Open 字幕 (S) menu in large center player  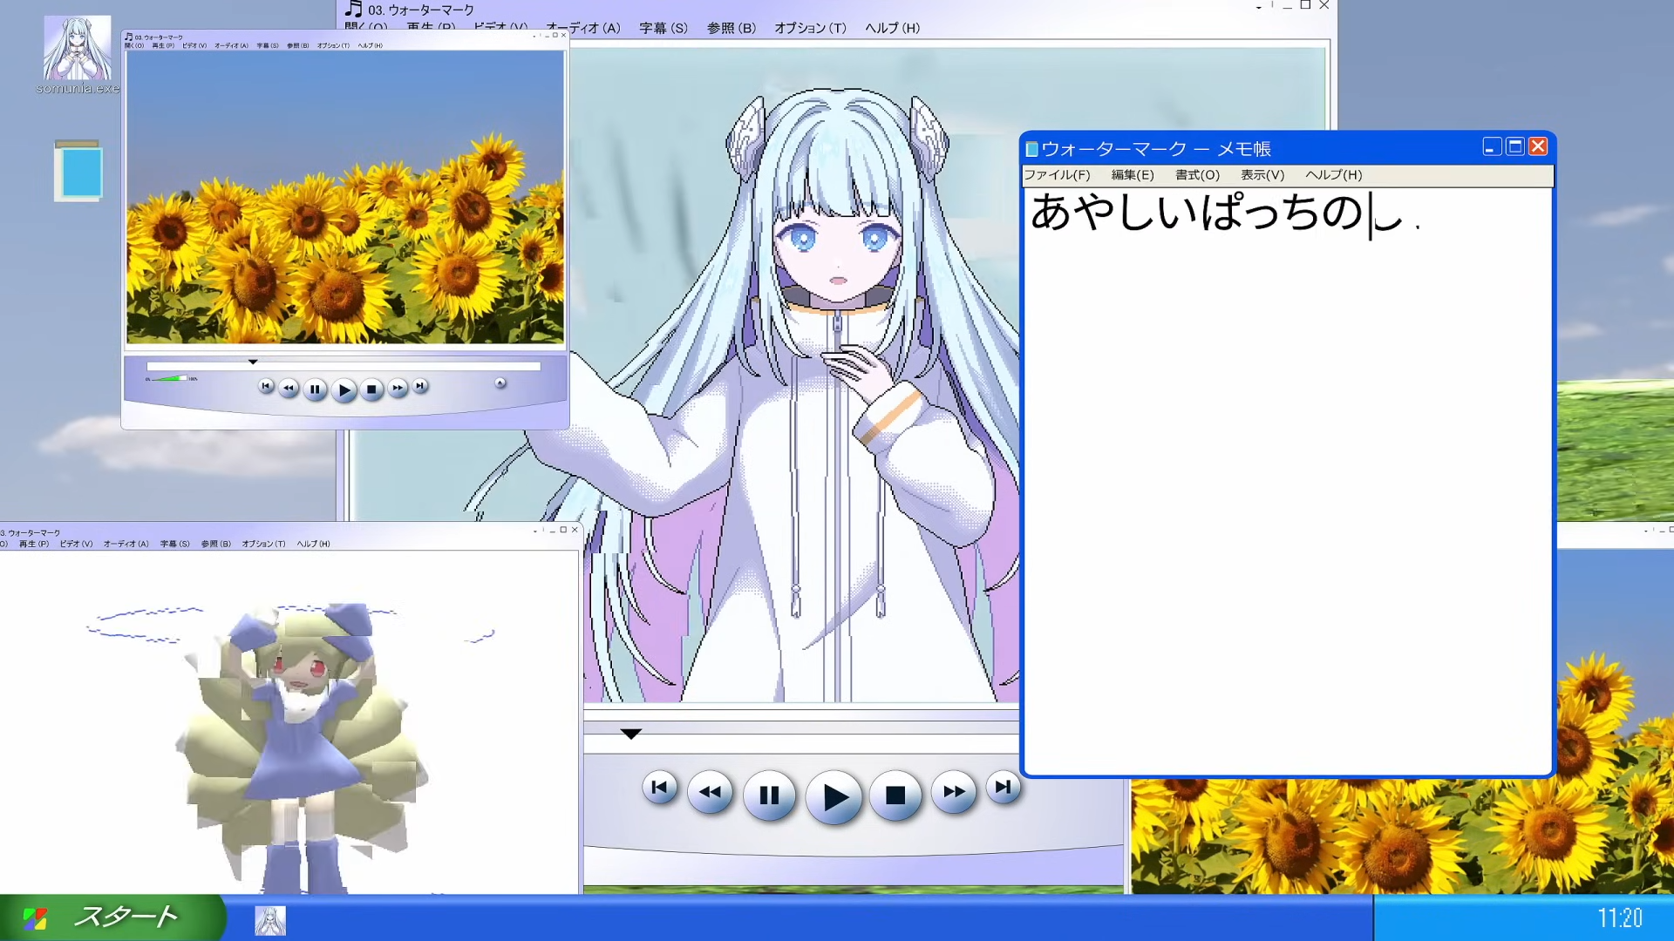click(663, 28)
